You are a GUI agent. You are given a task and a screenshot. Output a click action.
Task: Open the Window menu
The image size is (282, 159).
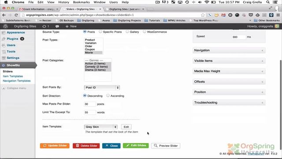[x=100, y=2]
